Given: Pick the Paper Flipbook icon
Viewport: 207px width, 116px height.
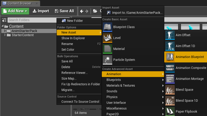Looking at the screenshot, I should (x=170, y=112).
